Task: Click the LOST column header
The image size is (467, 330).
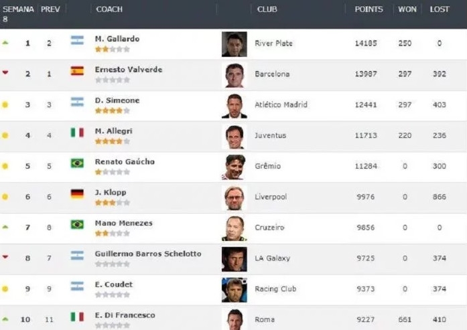Action: click(x=440, y=9)
